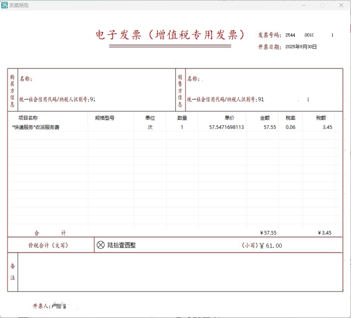Image resolution: width=351 pixels, height=318 pixels.
Task: Click the 易 app icon in the title bar
Action: pyautogui.click(x=4, y=5)
